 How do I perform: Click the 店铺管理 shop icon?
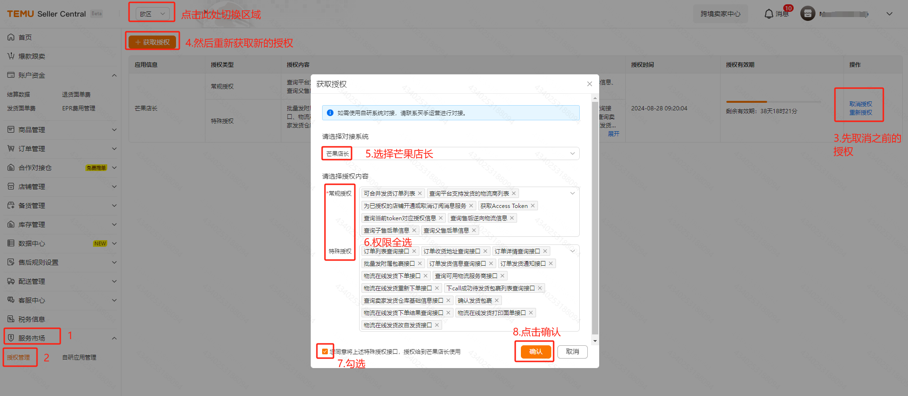pos(11,187)
